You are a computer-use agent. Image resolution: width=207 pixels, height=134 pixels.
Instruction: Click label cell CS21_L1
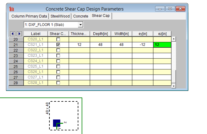point(36,45)
